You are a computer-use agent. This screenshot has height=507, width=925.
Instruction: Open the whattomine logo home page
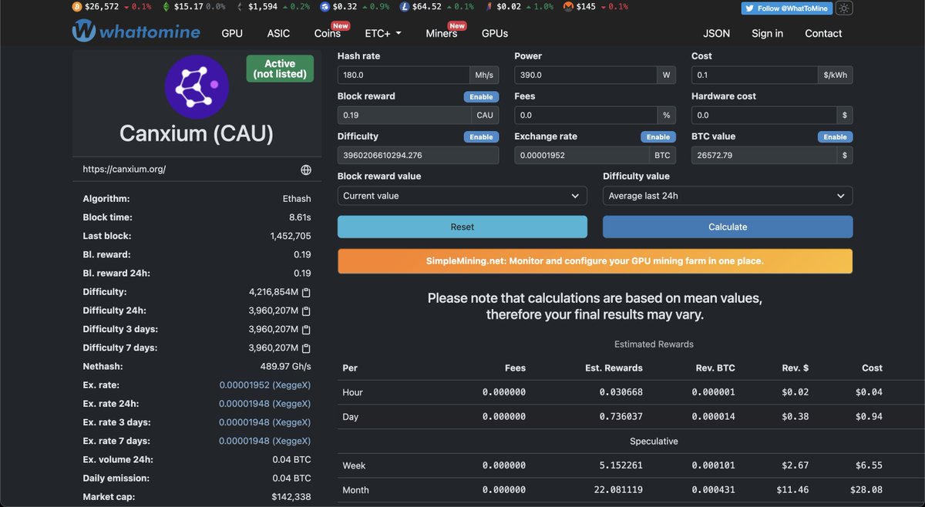tap(136, 32)
